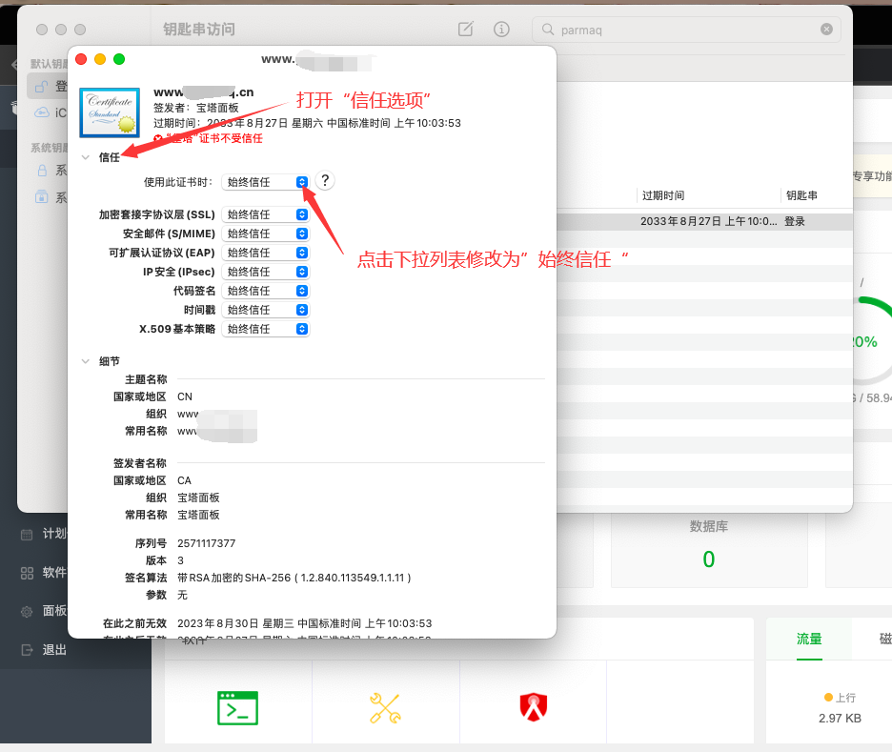
Task: Select the iCloud keychain cloud icon
Action: point(42,112)
